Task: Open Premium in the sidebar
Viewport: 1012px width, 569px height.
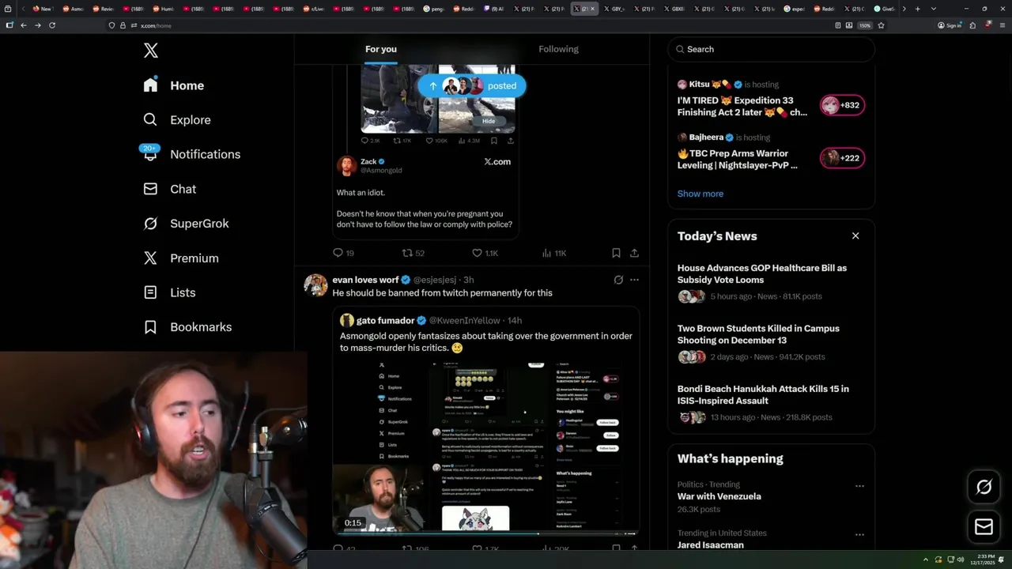Action: point(181,258)
